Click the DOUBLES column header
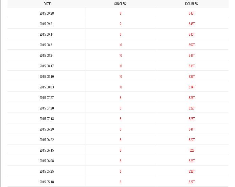 point(192,4)
